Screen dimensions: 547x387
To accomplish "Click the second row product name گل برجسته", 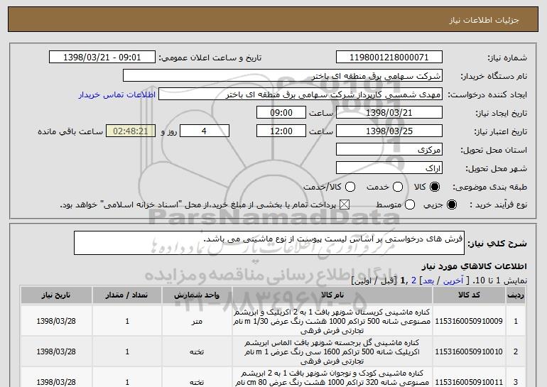I will coord(332,351).
